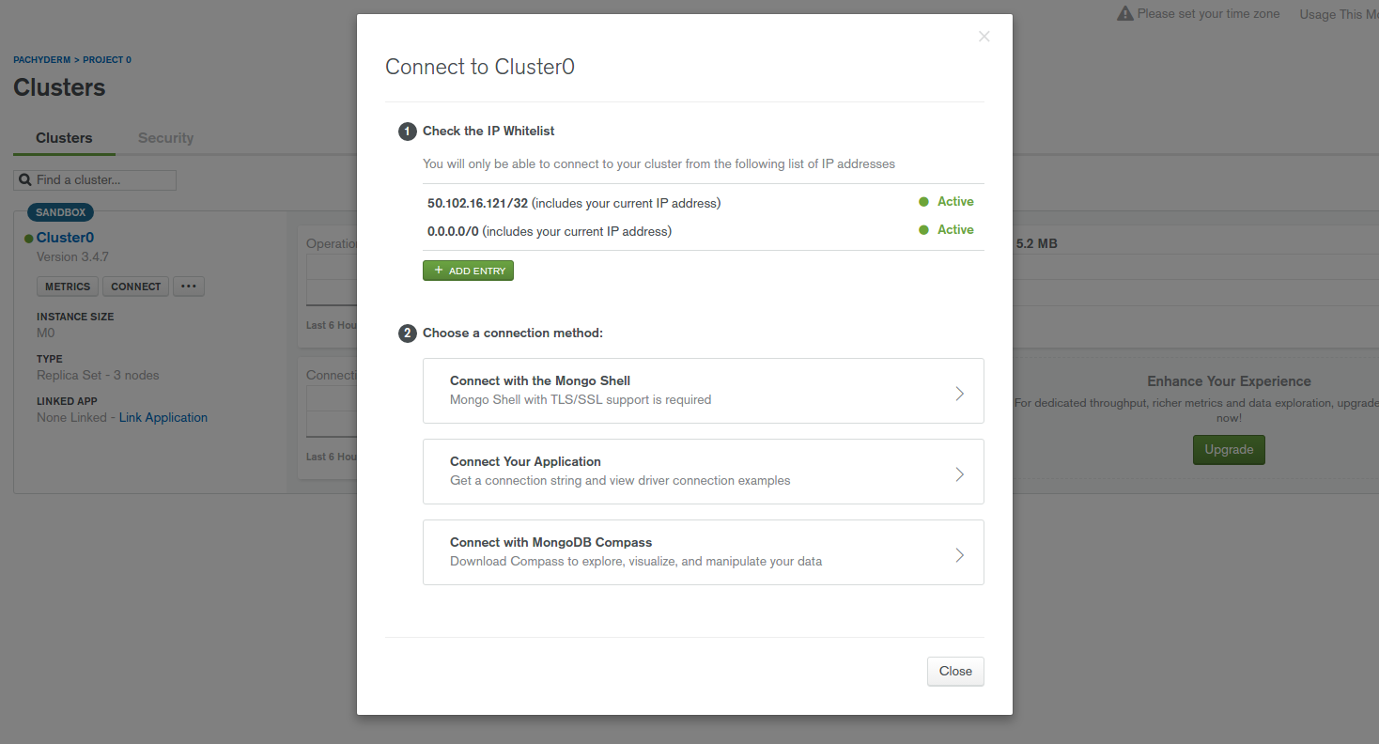
Task: Expand Connect Your Application chevron
Action: coord(959,474)
